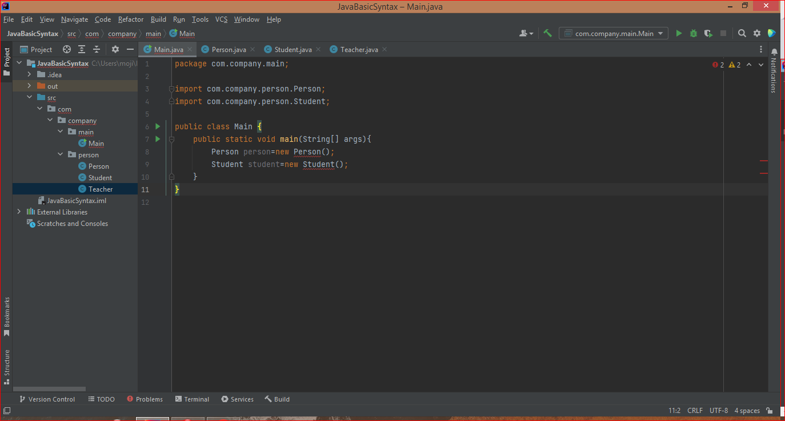Viewport: 785px width, 421px height.
Task: Click Expand All icon in Project panel
Action: 82,50
